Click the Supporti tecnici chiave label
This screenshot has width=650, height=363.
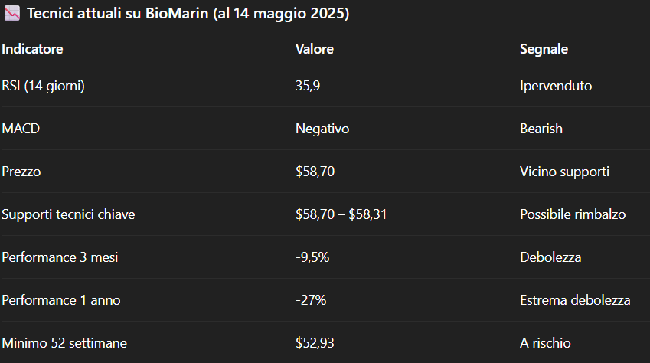[68, 214]
